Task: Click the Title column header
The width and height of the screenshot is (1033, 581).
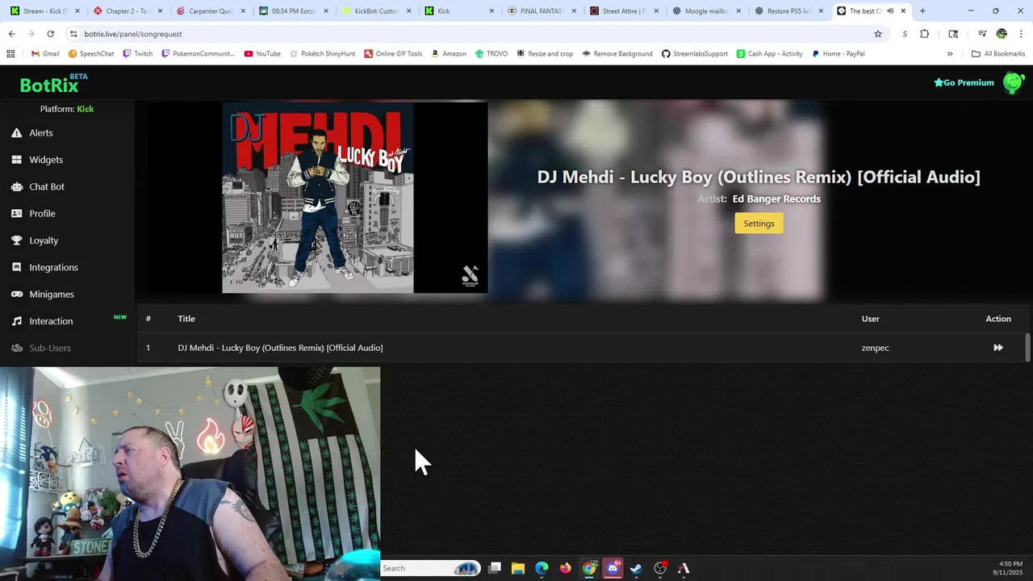Action: point(186,319)
